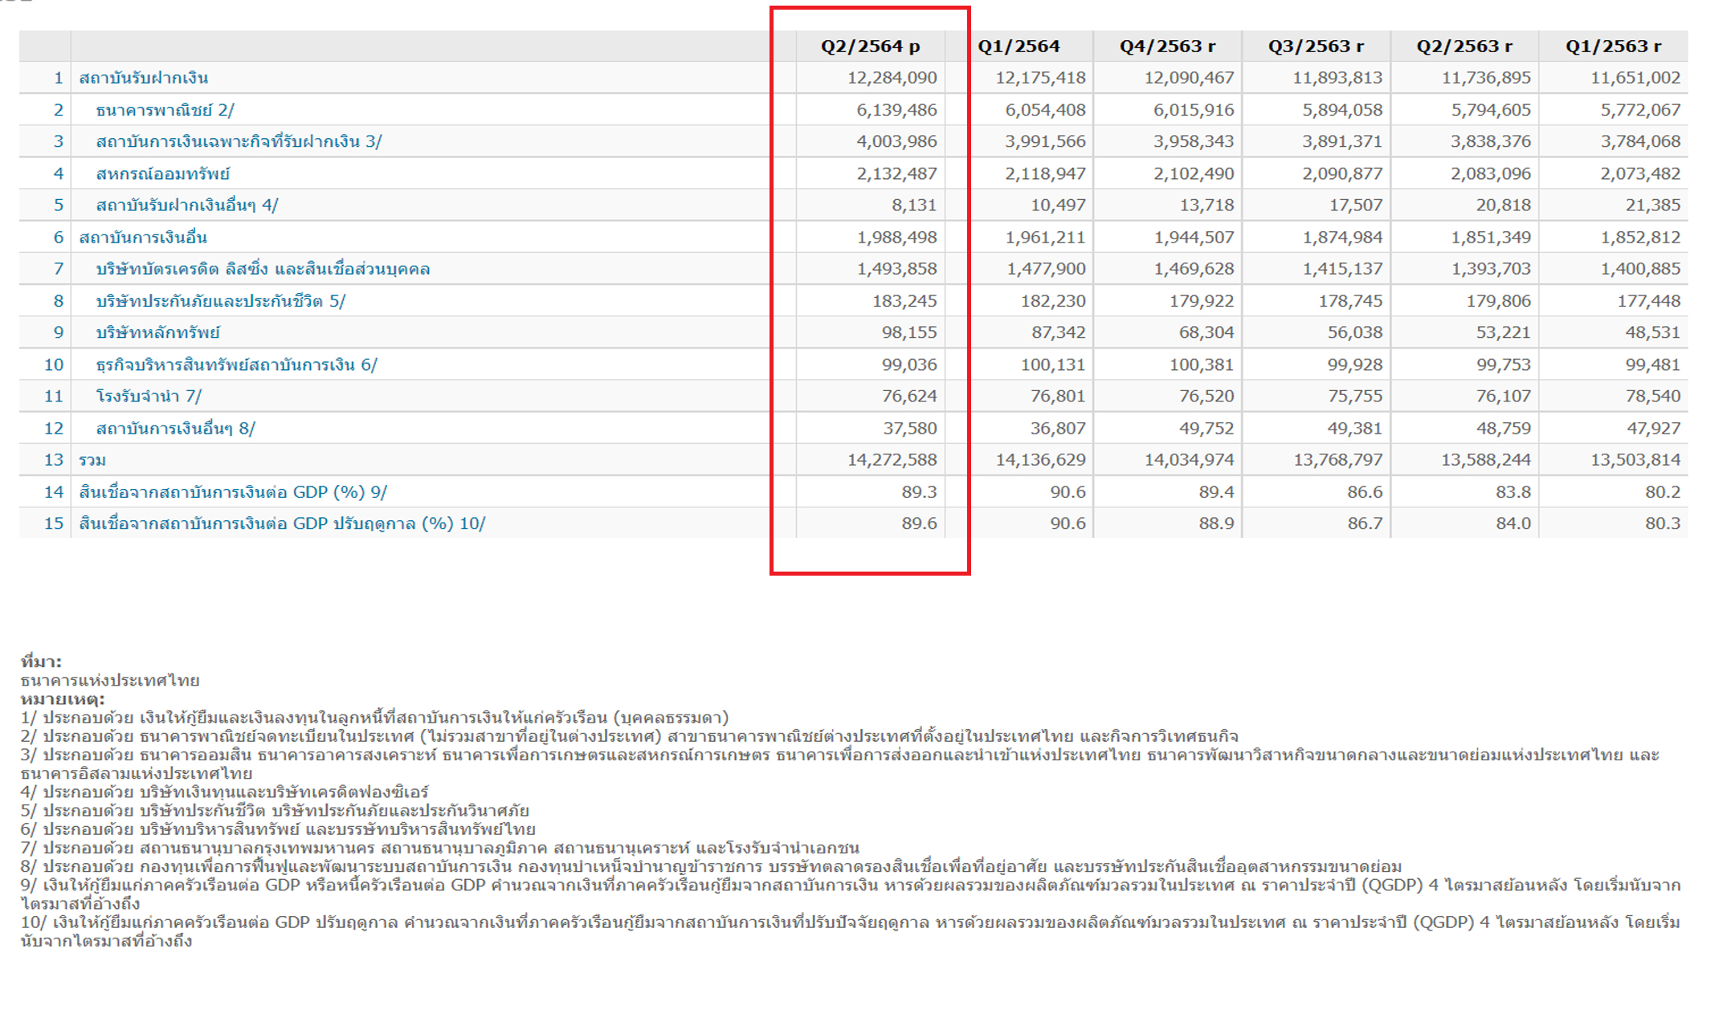Screen dimensions: 1735x1018
Task: Click the Q4/2563 r column header
Action: pyautogui.click(x=1167, y=47)
